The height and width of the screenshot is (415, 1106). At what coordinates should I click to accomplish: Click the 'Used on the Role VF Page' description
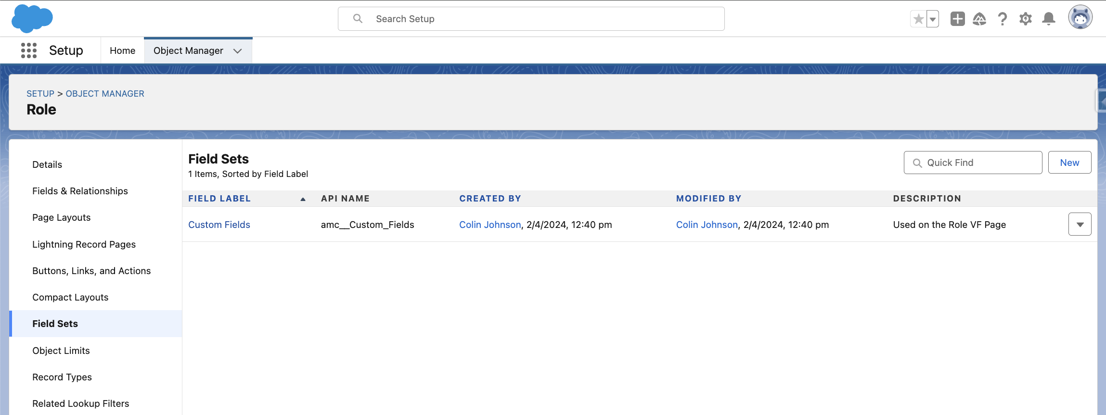click(949, 225)
